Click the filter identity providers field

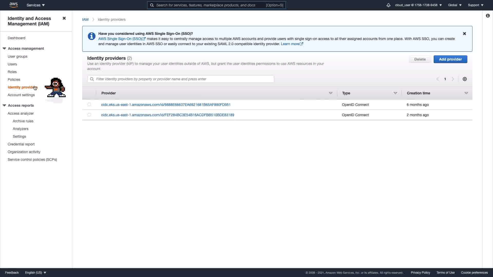(x=181, y=79)
